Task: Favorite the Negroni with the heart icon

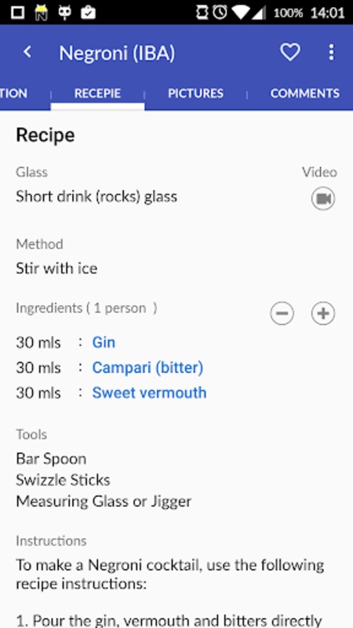Action: [x=289, y=52]
